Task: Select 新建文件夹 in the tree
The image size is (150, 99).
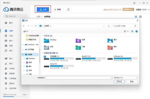Action: [31, 40]
